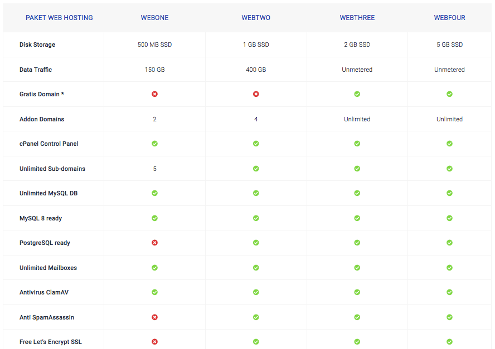This screenshot has width=495, height=349.
Task: Click the Unmetered value under WEBTHREE Data Traffic
Action: [357, 70]
